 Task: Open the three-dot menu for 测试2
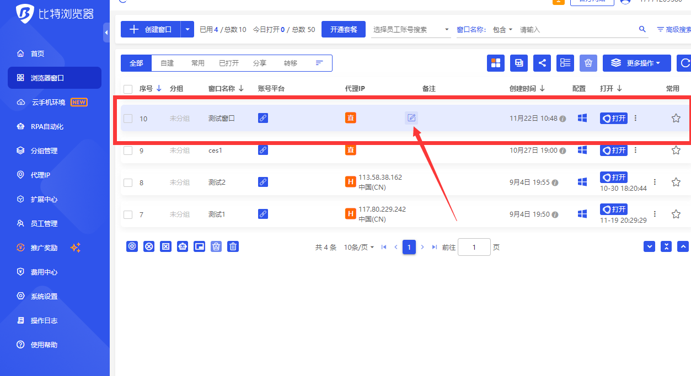tap(655, 182)
